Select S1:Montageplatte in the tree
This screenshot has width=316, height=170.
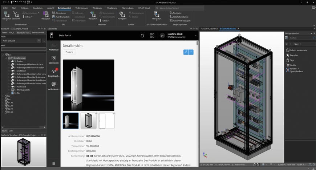tap(22, 90)
